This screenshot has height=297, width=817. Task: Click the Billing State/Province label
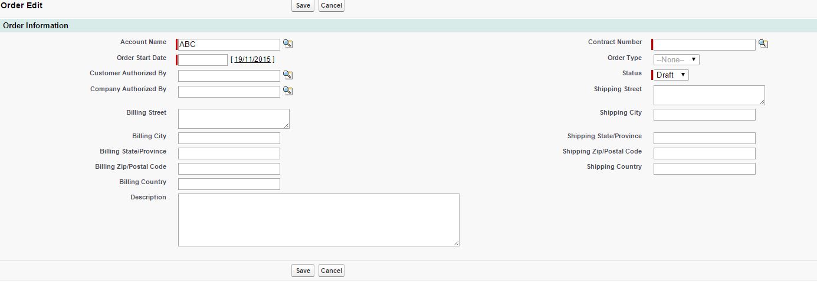(133, 151)
